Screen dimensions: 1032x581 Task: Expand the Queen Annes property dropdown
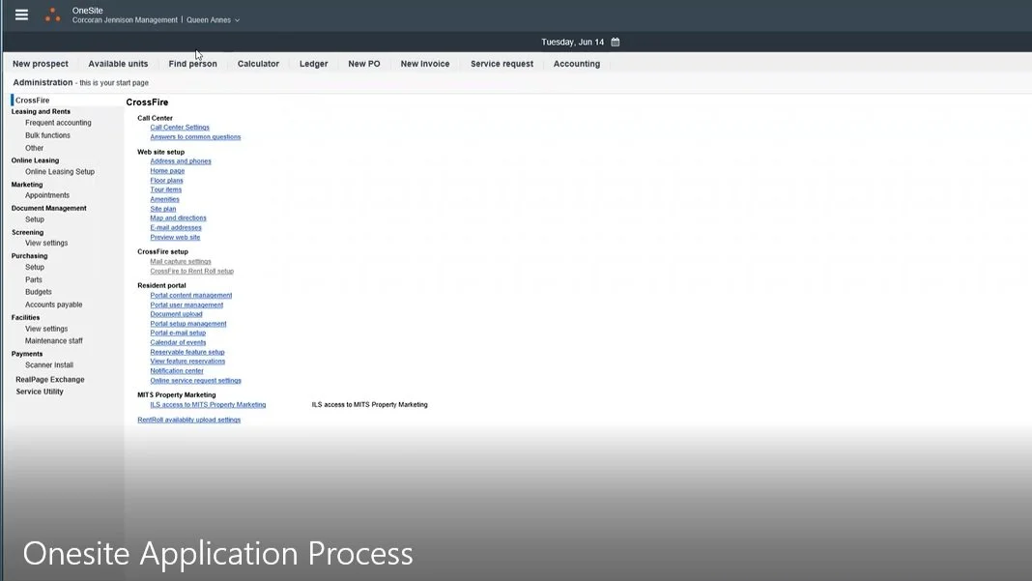point(213,20)
